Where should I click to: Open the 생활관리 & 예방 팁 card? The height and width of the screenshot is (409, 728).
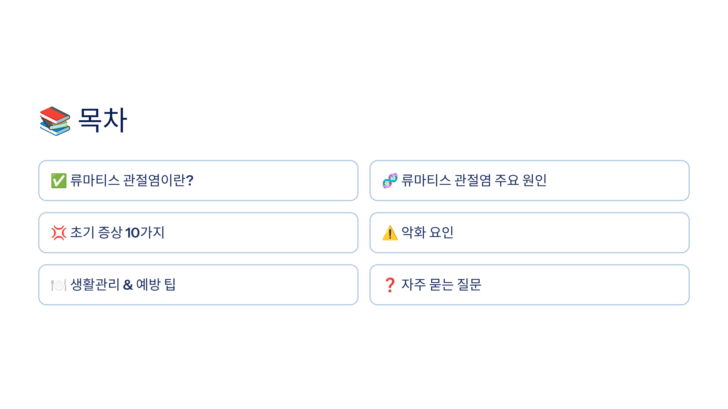(198, 285)
